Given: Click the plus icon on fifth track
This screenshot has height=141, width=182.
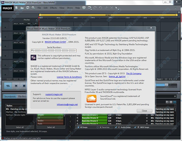Looking at the screenshot, I should click(x=5, y=65).
